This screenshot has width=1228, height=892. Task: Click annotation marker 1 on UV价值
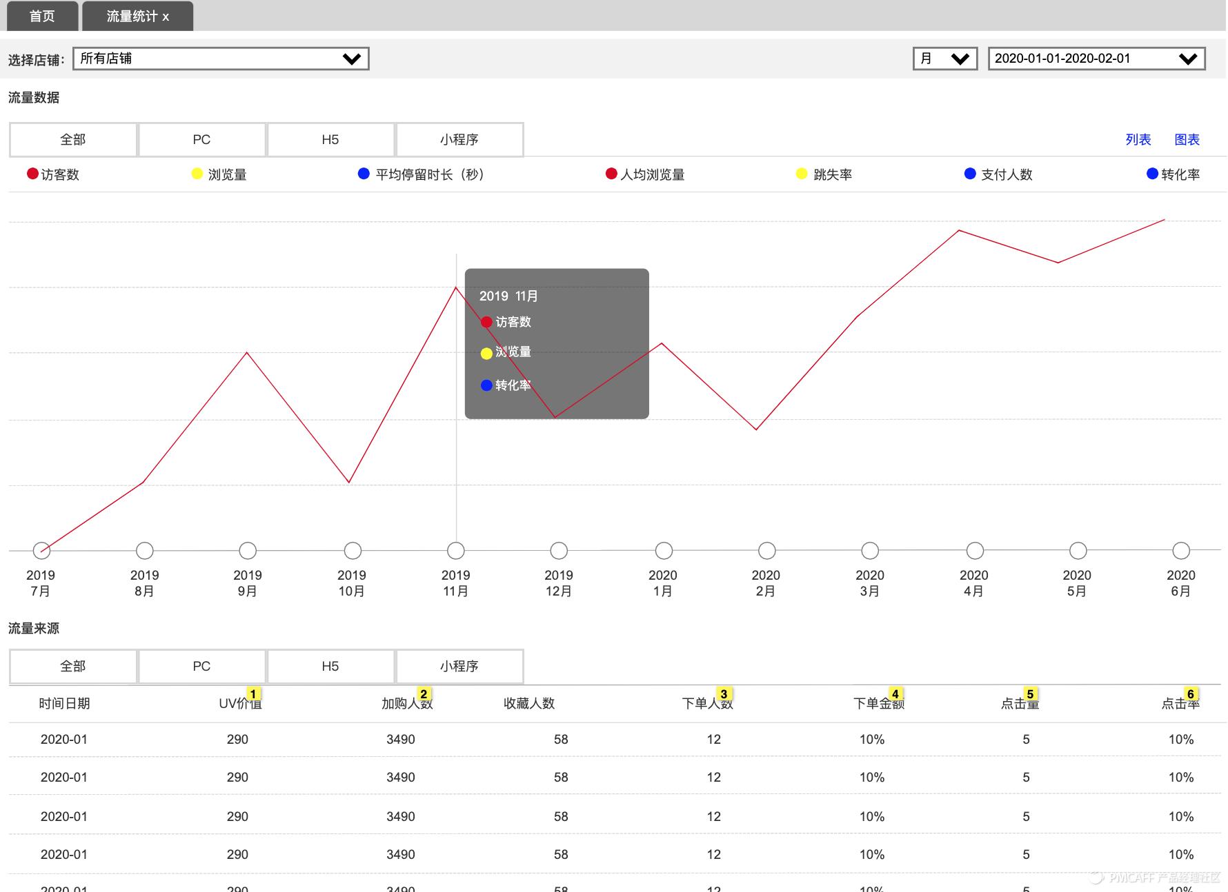pyautogui.click(x=253, y=694)
